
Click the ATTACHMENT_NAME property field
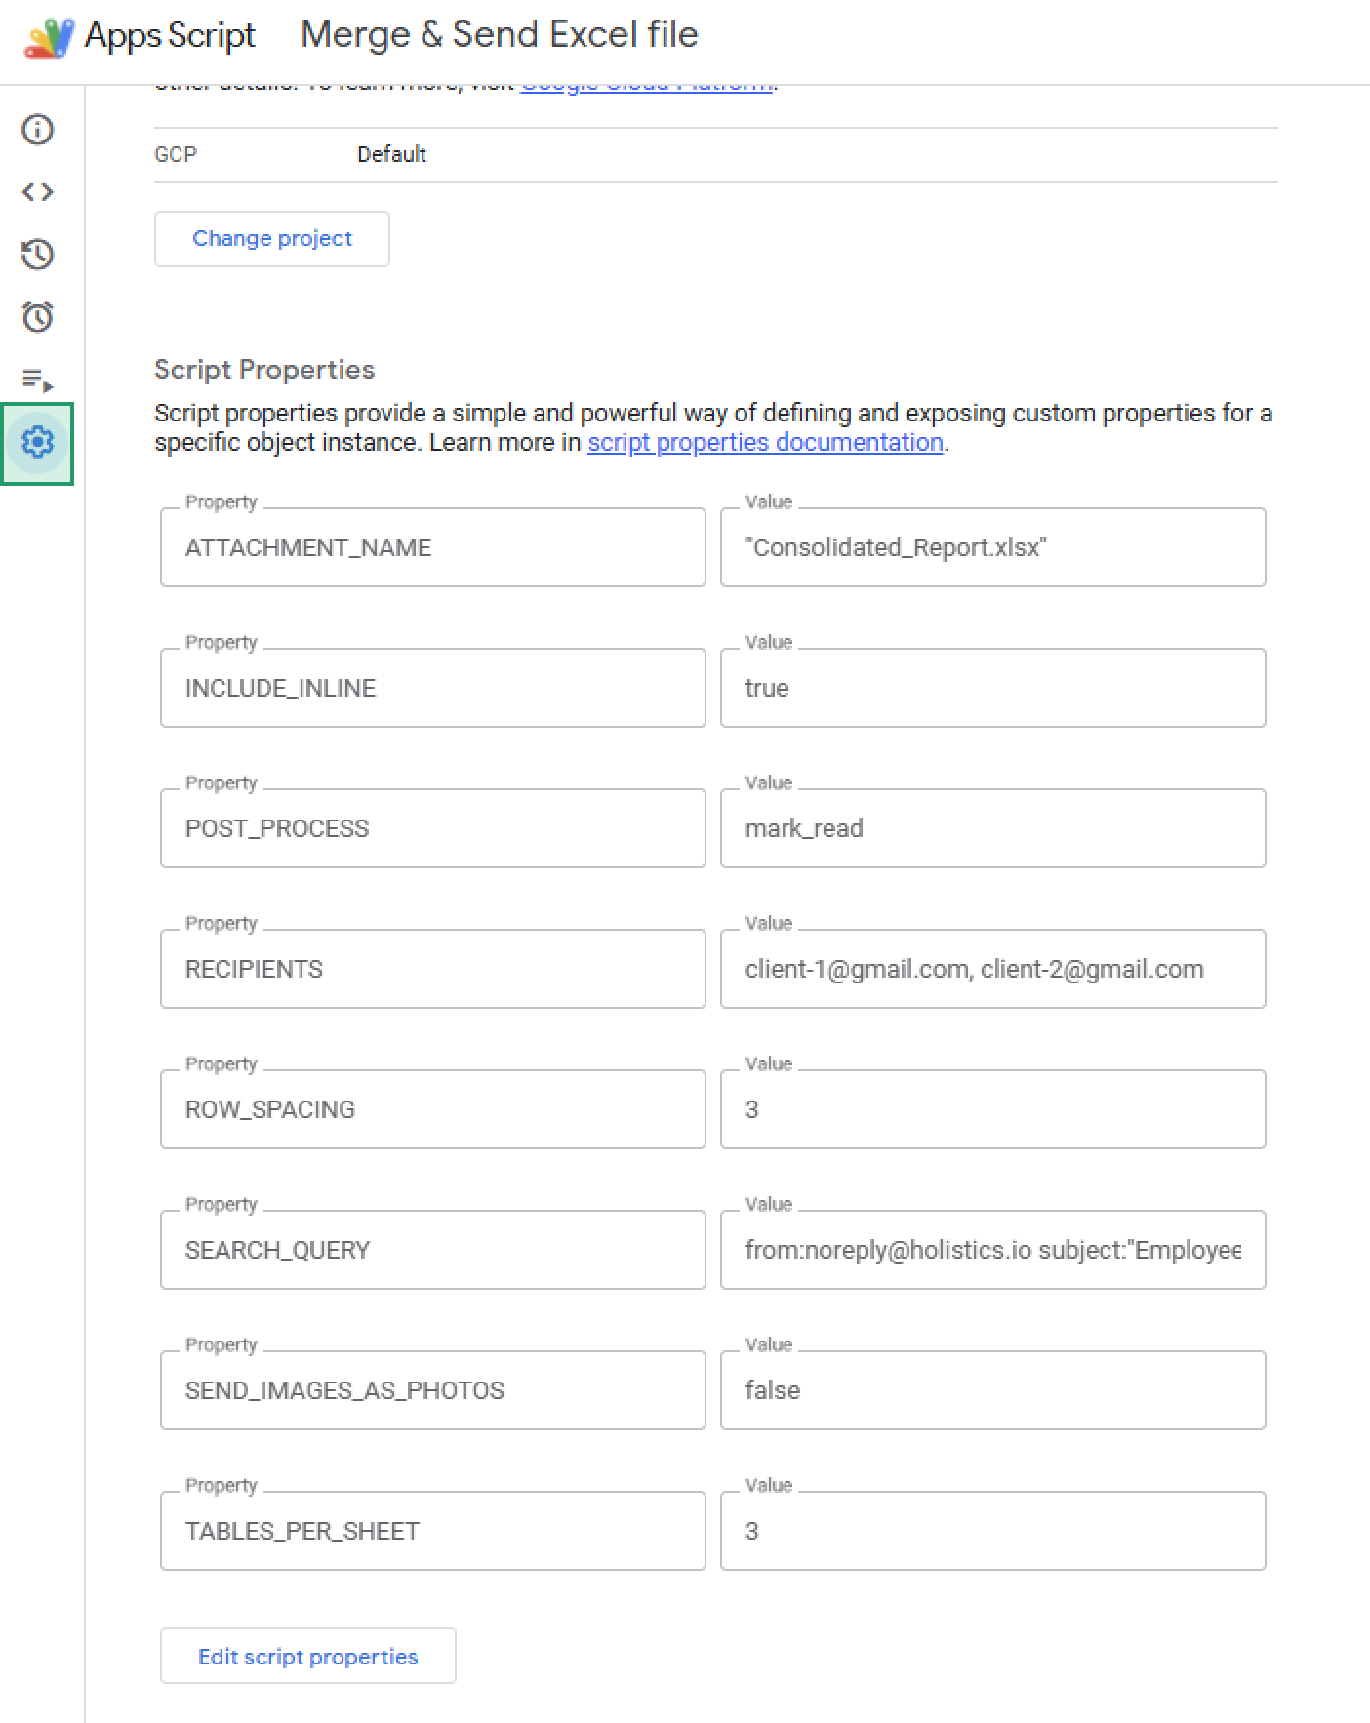[x=432, y=547]
